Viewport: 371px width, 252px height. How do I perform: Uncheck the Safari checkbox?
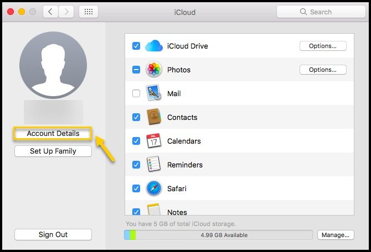[x=136, y=188]
